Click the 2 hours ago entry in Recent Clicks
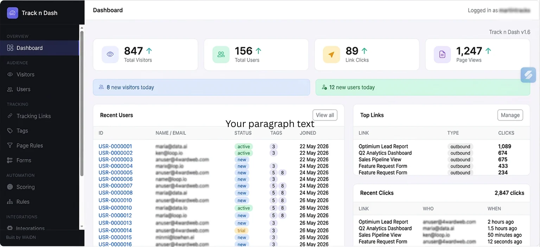The height and width of the screenshot is (247, 540). click(501, 222)
